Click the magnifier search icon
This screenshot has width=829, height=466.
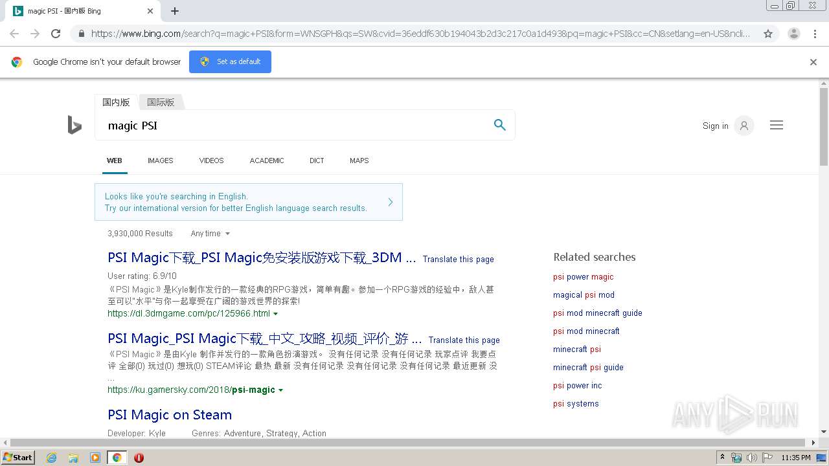499,125
